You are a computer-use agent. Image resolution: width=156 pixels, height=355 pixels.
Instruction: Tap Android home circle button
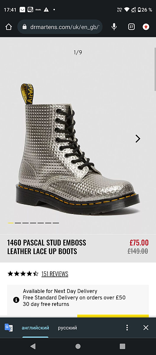[78, 346]
